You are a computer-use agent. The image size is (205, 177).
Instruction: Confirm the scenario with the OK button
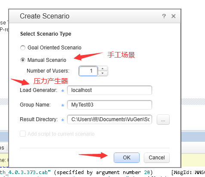[x=127, y=158]
